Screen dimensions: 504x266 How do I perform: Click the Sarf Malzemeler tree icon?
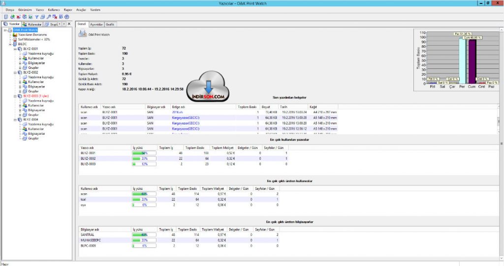[x=15, y=39]
